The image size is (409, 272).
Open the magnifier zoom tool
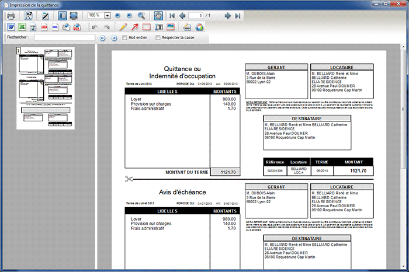tap(140, 16)
